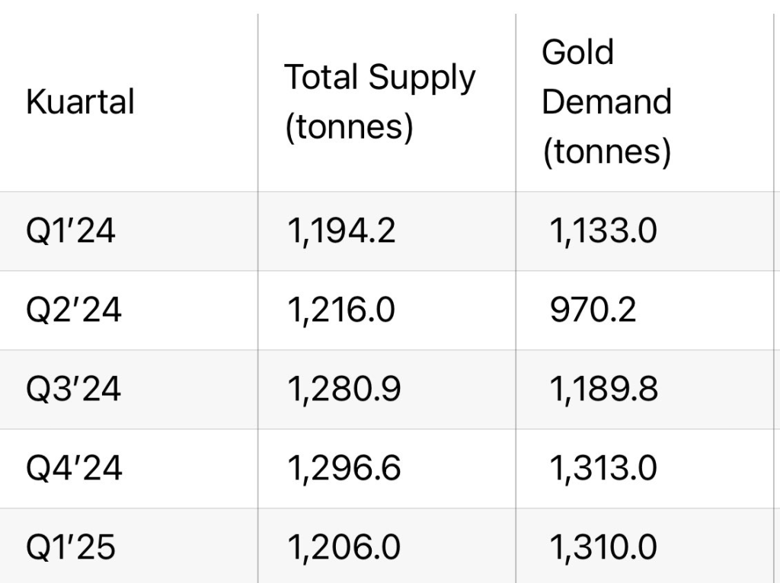Click the 970.2 gold demand value
Image resolution: width=780 pixels, height=583 pixels.
point(592,310)
